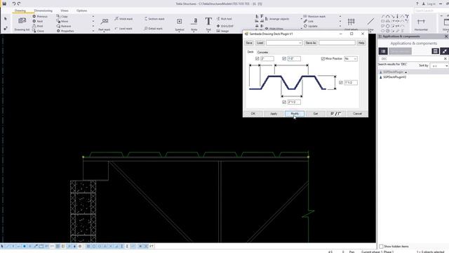This screenshot has width=449, height=253.
Task: Click the Get button
Action: (x=316, y=114)
